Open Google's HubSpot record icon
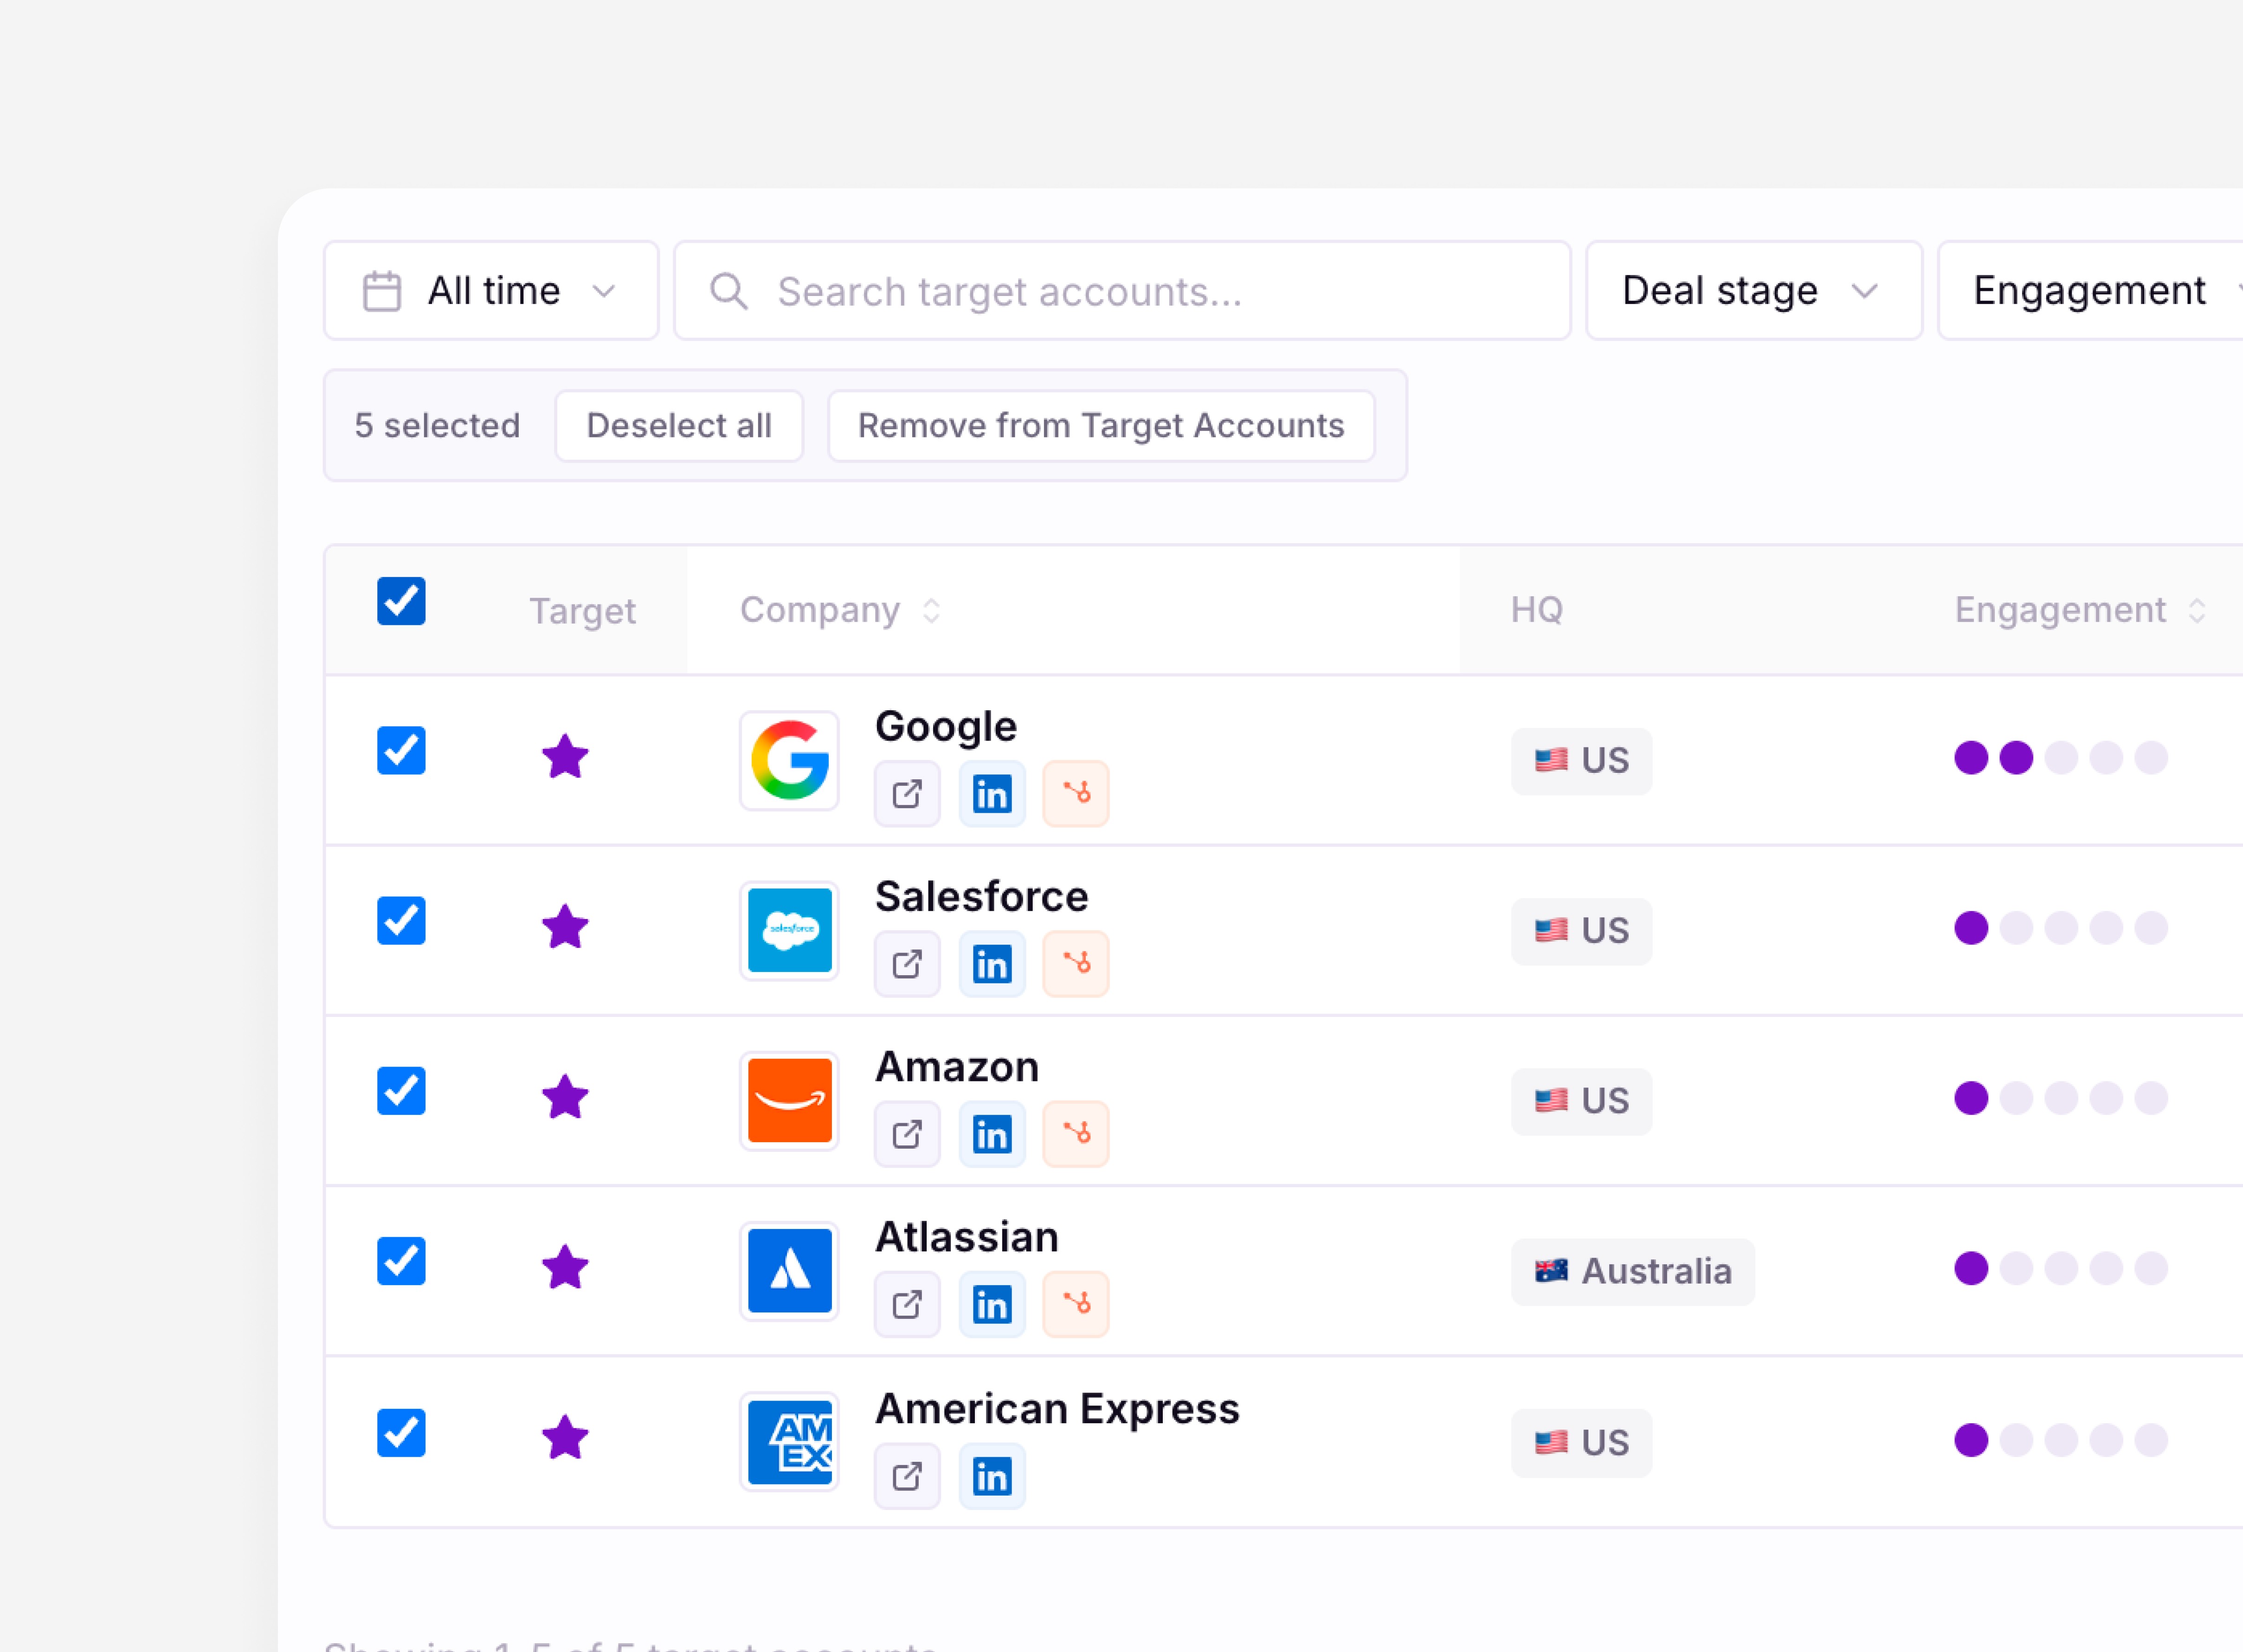 coord(1076,794)
